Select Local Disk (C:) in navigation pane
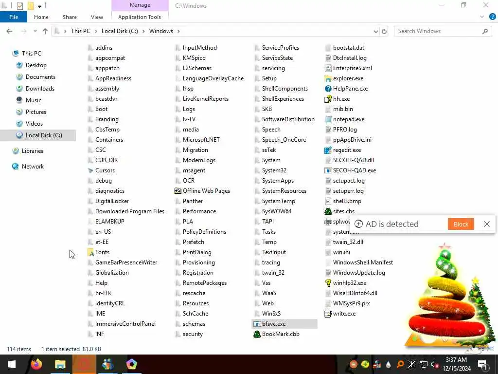Screen dimensions: 498x374 pyautogui.click(x=44, y=135)
